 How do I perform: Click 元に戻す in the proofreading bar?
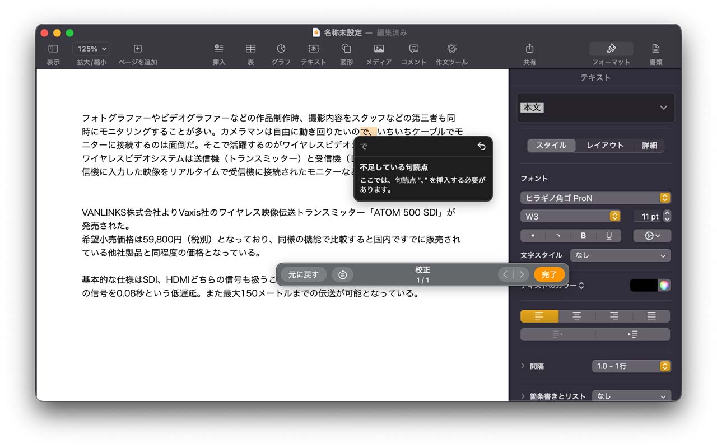pos(301,274)
